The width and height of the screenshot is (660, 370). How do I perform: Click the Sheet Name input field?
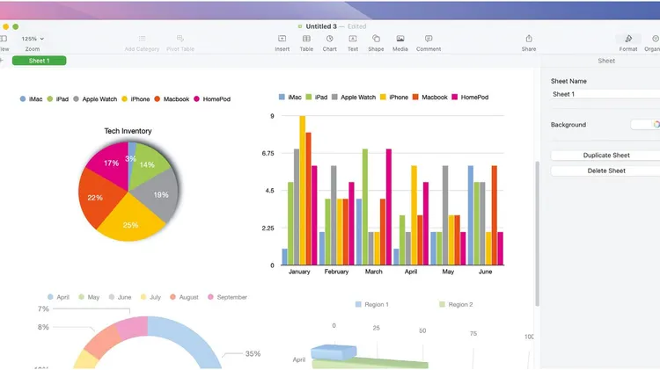pyautogui.click(x=605, y=94)
